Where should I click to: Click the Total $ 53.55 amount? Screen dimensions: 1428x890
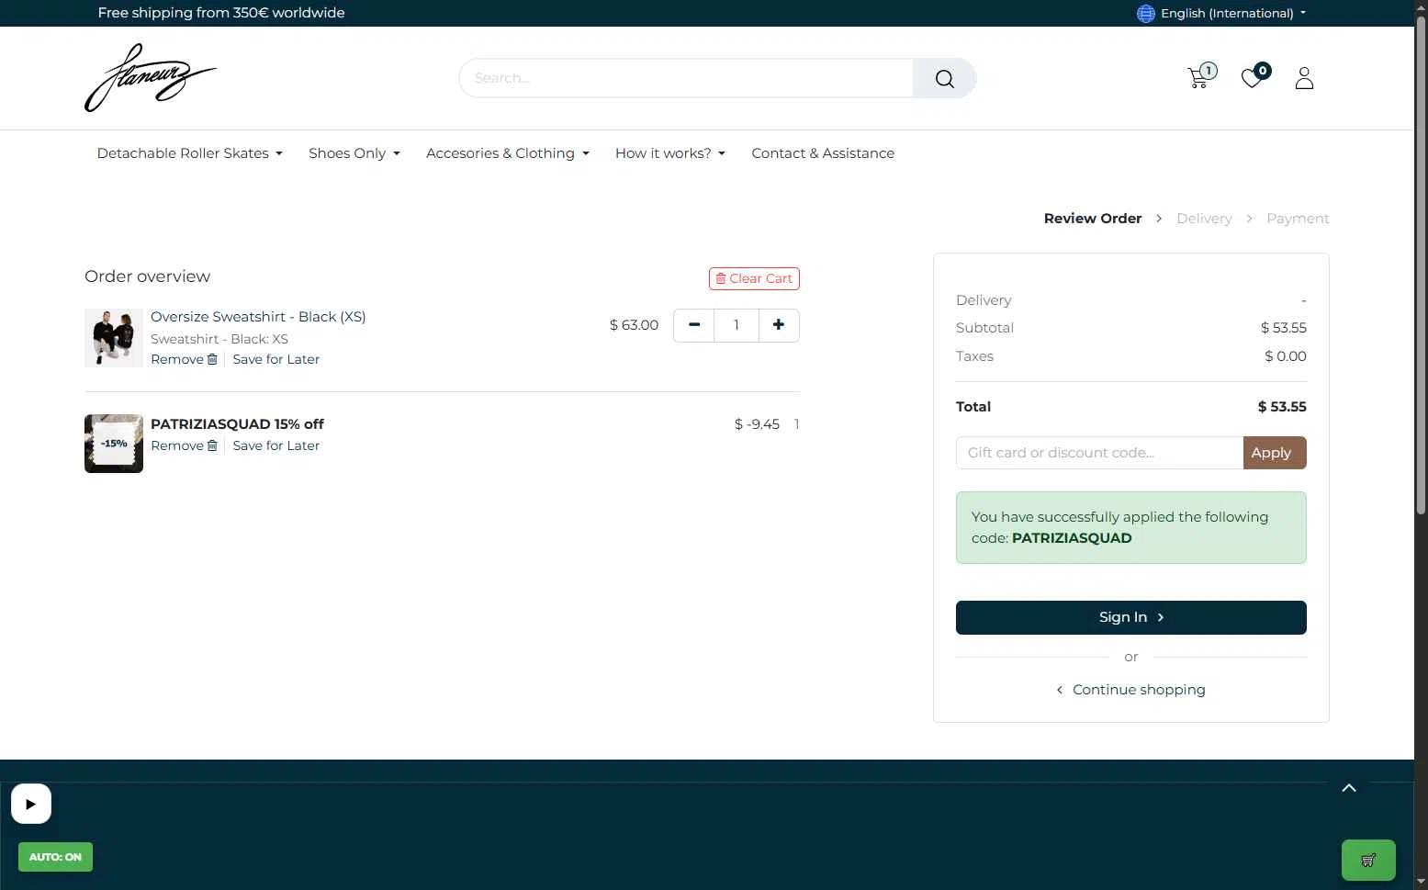coord(1282,407)
